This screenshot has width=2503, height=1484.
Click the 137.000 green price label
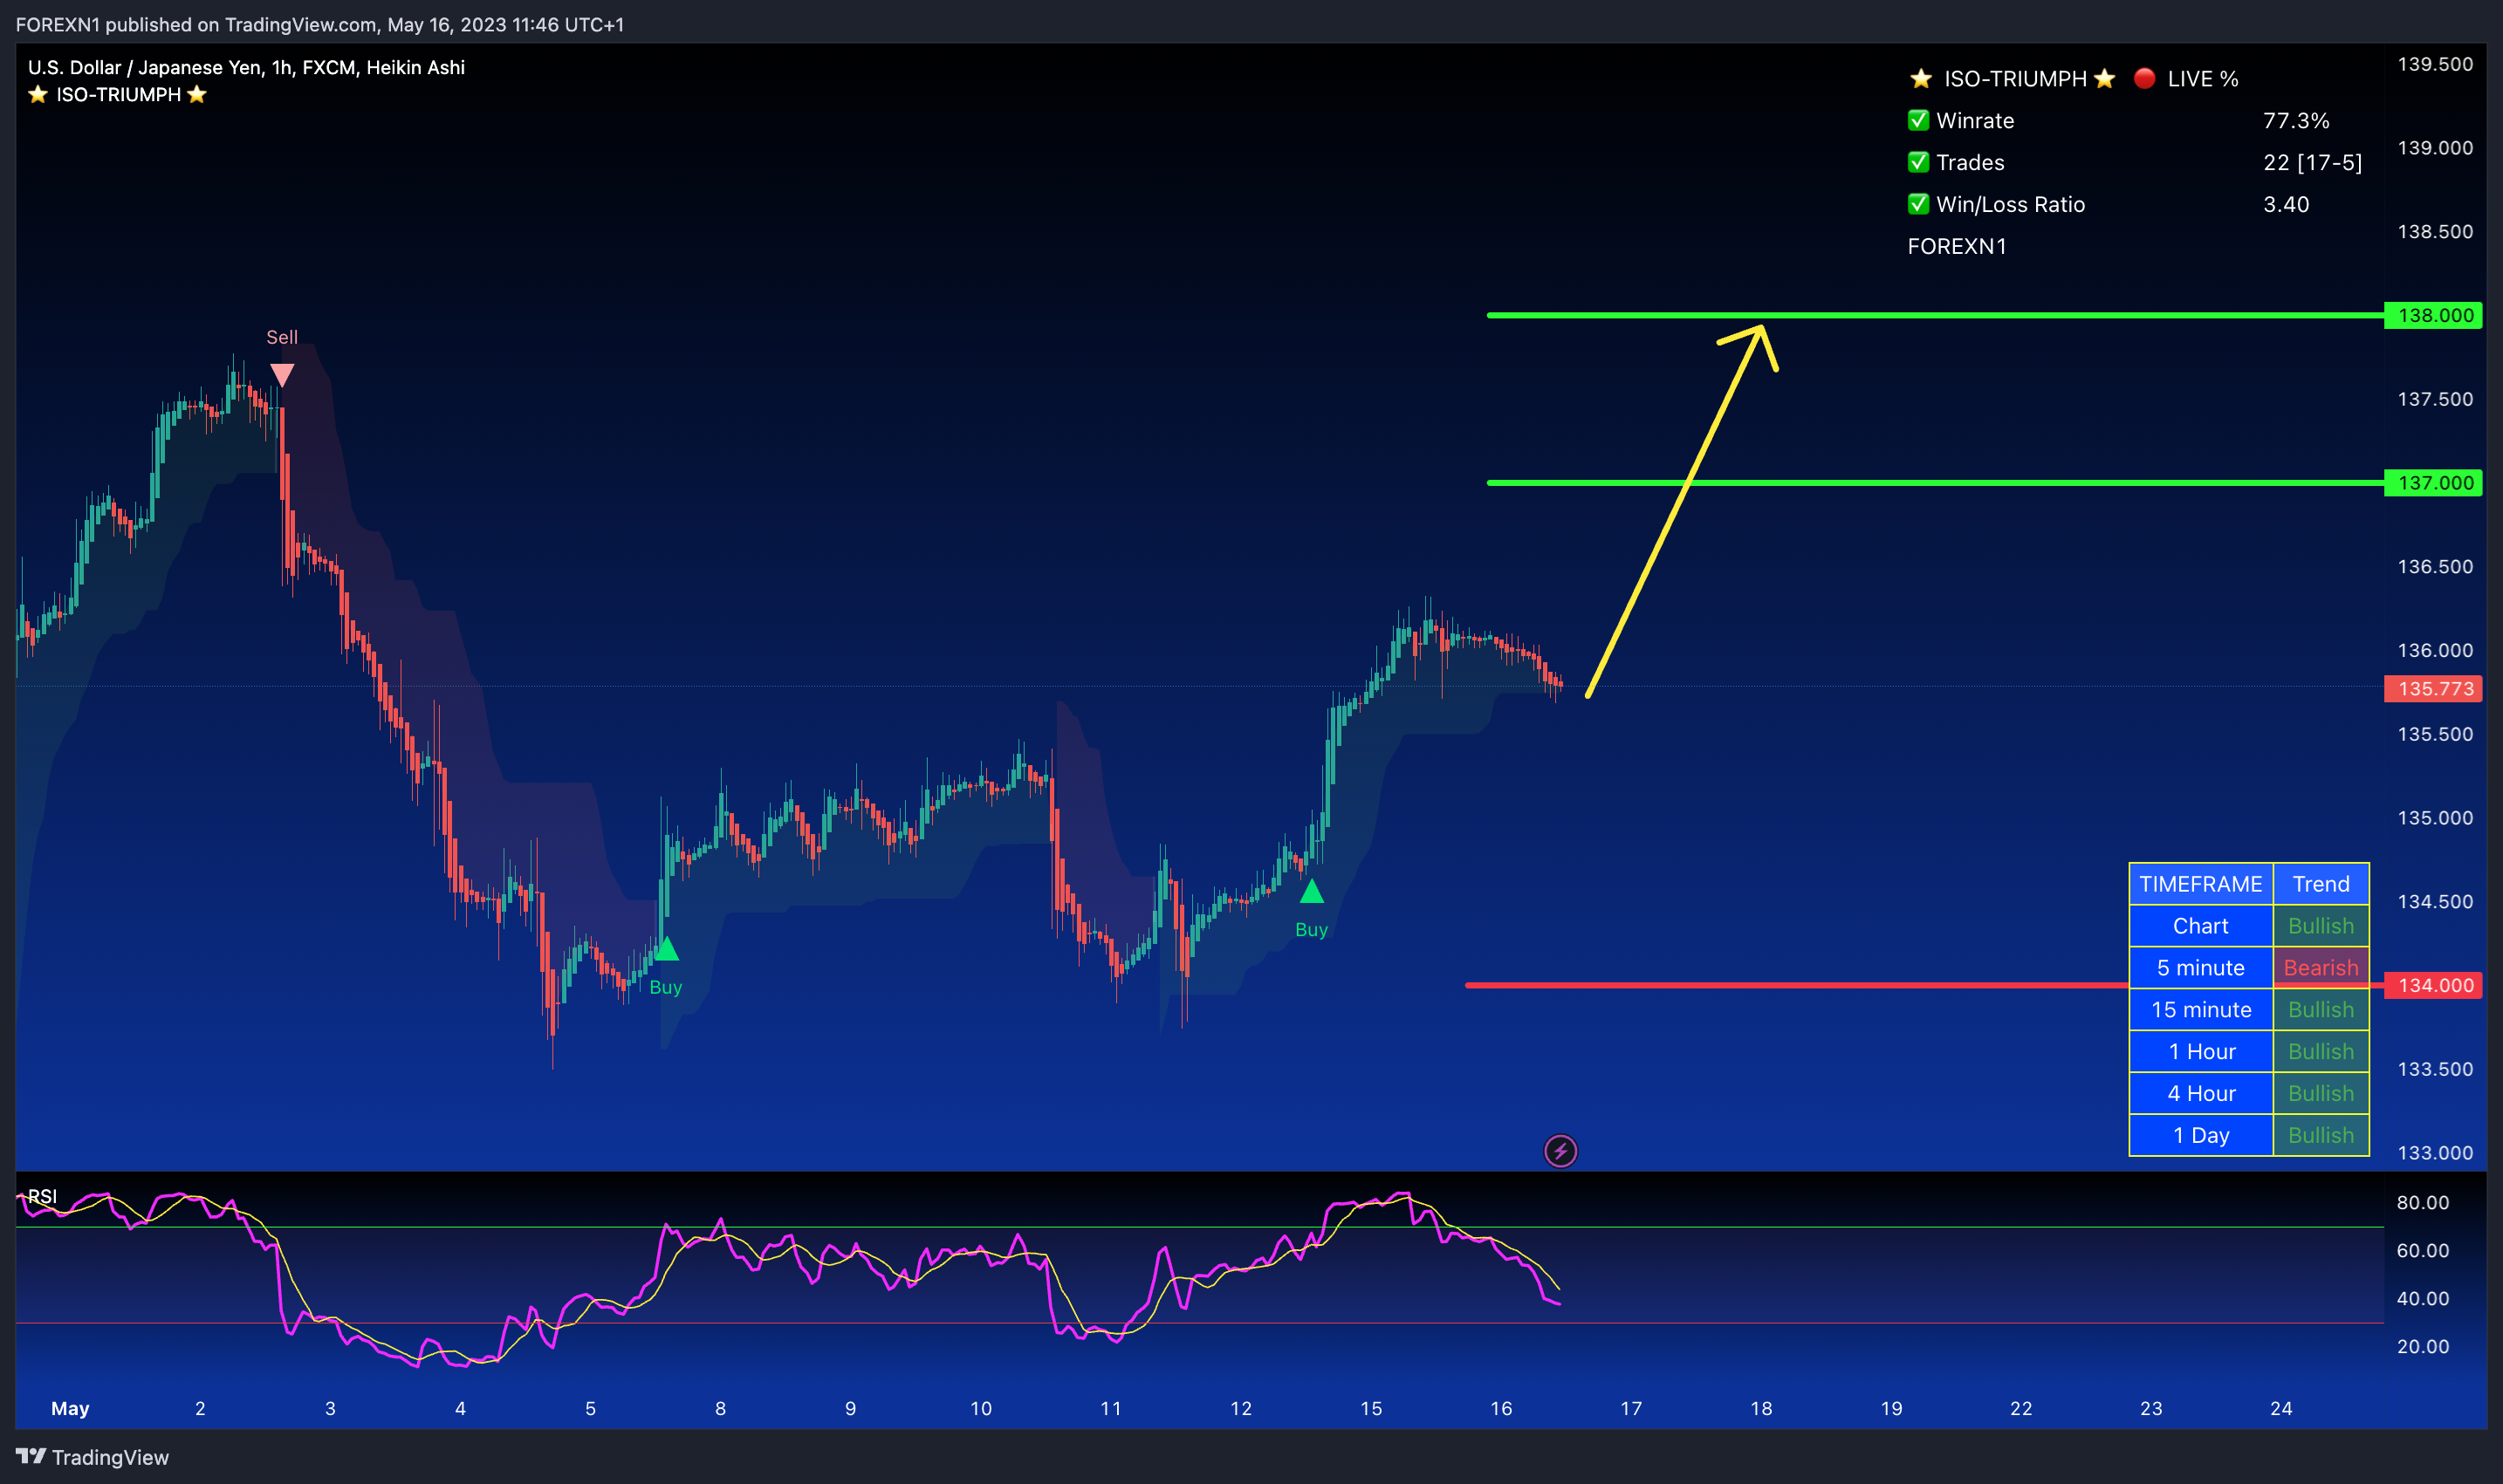click(2434, 483)
